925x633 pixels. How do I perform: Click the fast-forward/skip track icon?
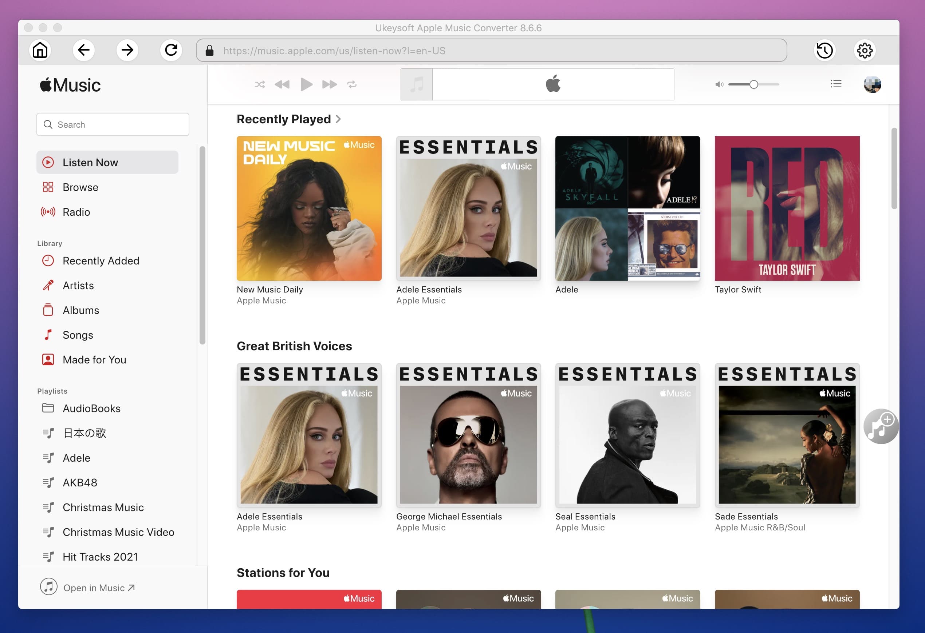(x=329, y=84)
